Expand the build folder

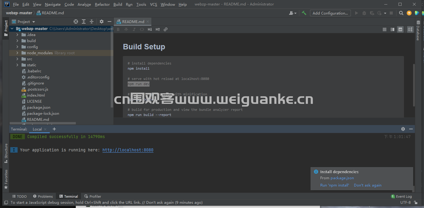coord(17,41)
